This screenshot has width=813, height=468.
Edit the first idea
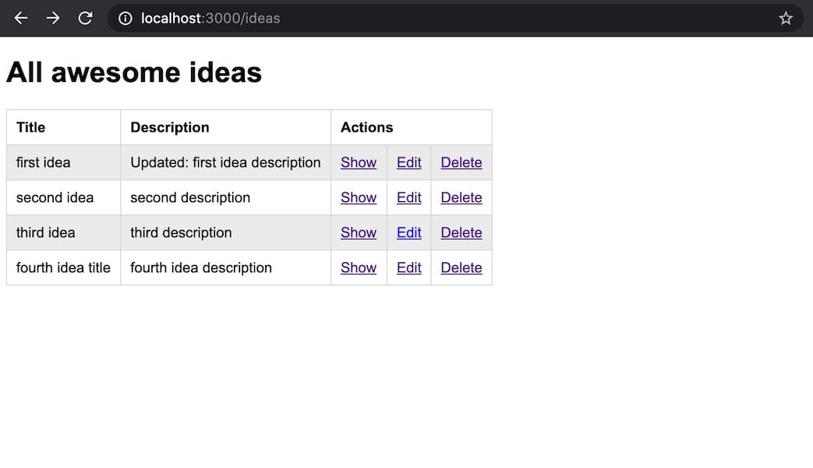408,162
